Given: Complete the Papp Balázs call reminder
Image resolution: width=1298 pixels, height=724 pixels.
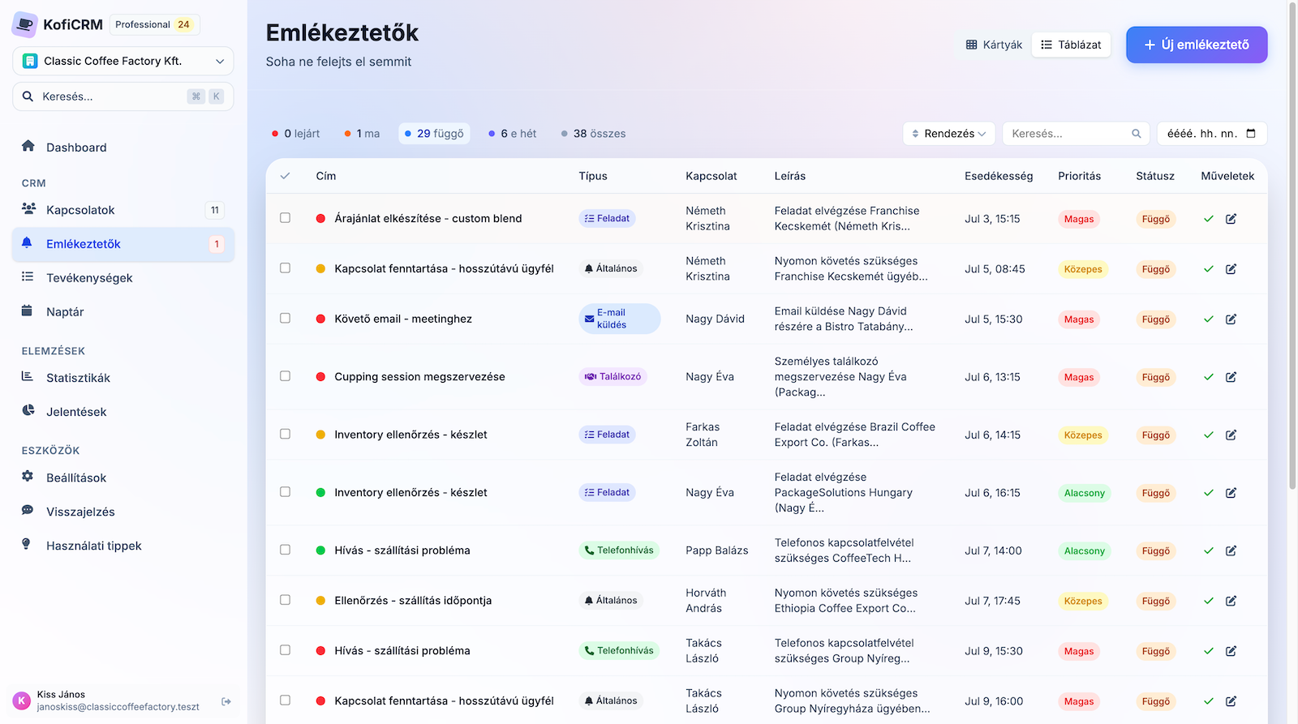Looking at the screenshot, I should (1209, 550).
